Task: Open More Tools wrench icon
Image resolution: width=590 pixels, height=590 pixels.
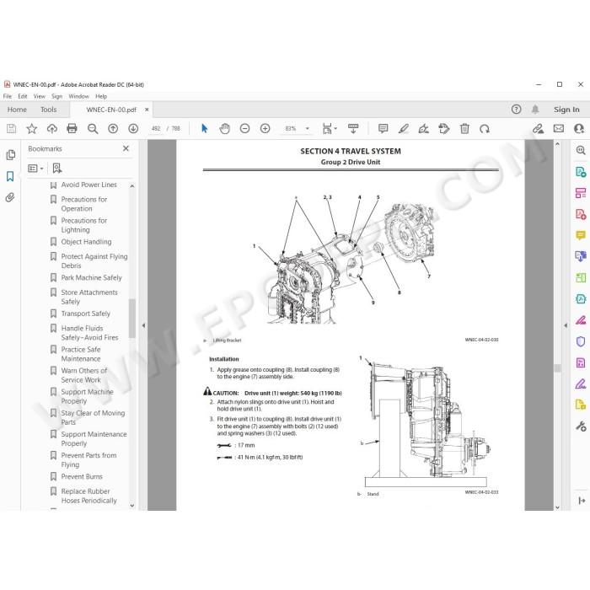Action: tap(581, 426)
